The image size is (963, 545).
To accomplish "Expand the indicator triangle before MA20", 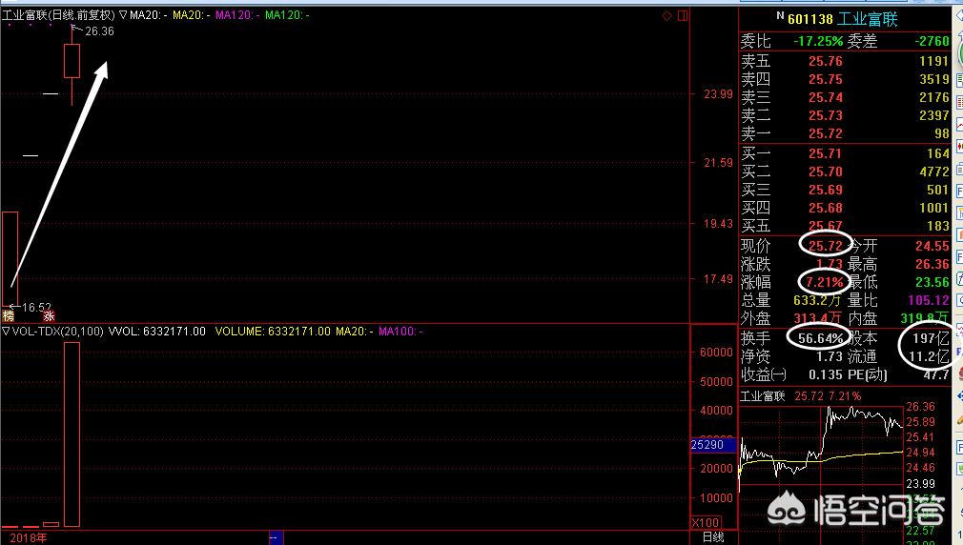I will pos(123,14).
